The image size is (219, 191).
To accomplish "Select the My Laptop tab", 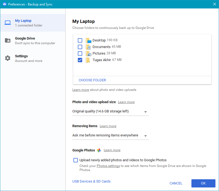I will [x=33, y=23].
